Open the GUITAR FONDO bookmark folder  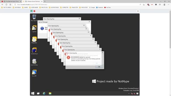[x=54, y=7]
